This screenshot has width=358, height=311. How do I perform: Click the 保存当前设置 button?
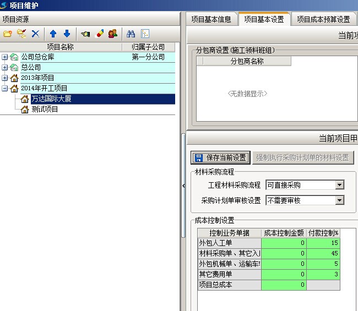point(220,158)
